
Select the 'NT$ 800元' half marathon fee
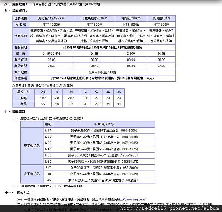pos(94,25)
